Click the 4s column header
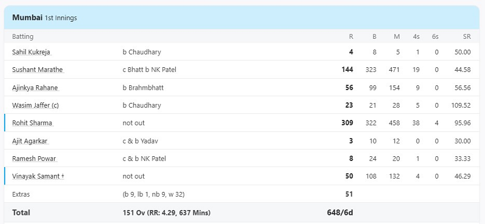The image size is (485, 224). 416,36
